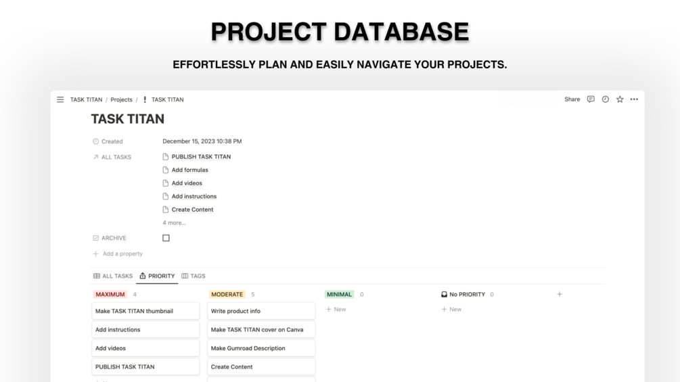The image size is (680, 382).
Task: Expand the '4 more...' tasks list
Action: point(174,222)
